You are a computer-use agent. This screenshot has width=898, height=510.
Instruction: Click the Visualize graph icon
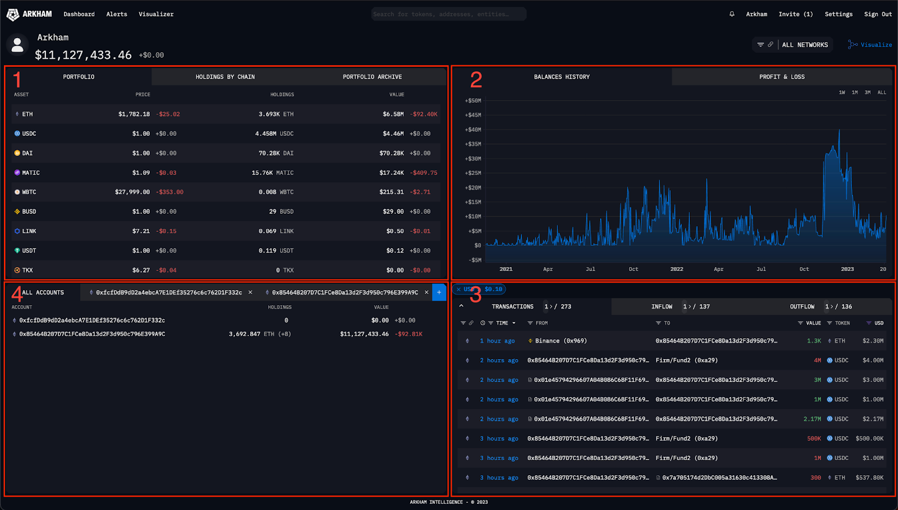point(853,45)
